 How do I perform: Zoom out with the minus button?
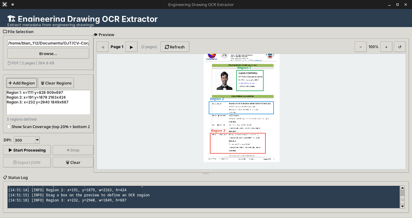tap(360, 47)
